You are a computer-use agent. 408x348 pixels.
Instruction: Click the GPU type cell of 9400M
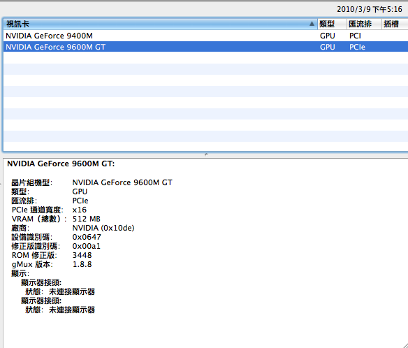click(x=328, y=36)
